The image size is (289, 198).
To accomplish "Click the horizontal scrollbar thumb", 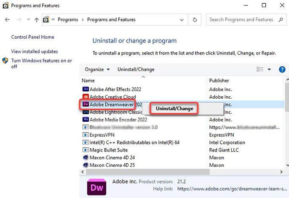I will [148, 172].
